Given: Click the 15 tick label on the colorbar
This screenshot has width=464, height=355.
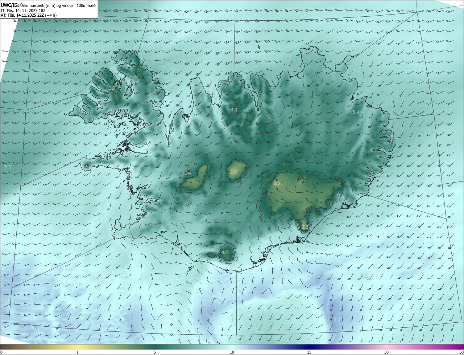Looking at the screenshot, I should pos(309,352).
